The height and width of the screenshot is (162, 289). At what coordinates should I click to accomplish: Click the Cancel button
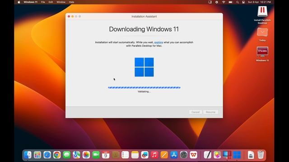click(196, 112)
